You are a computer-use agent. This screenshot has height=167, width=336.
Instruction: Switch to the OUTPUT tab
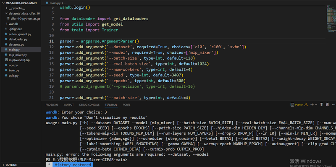tap(69, 105)
